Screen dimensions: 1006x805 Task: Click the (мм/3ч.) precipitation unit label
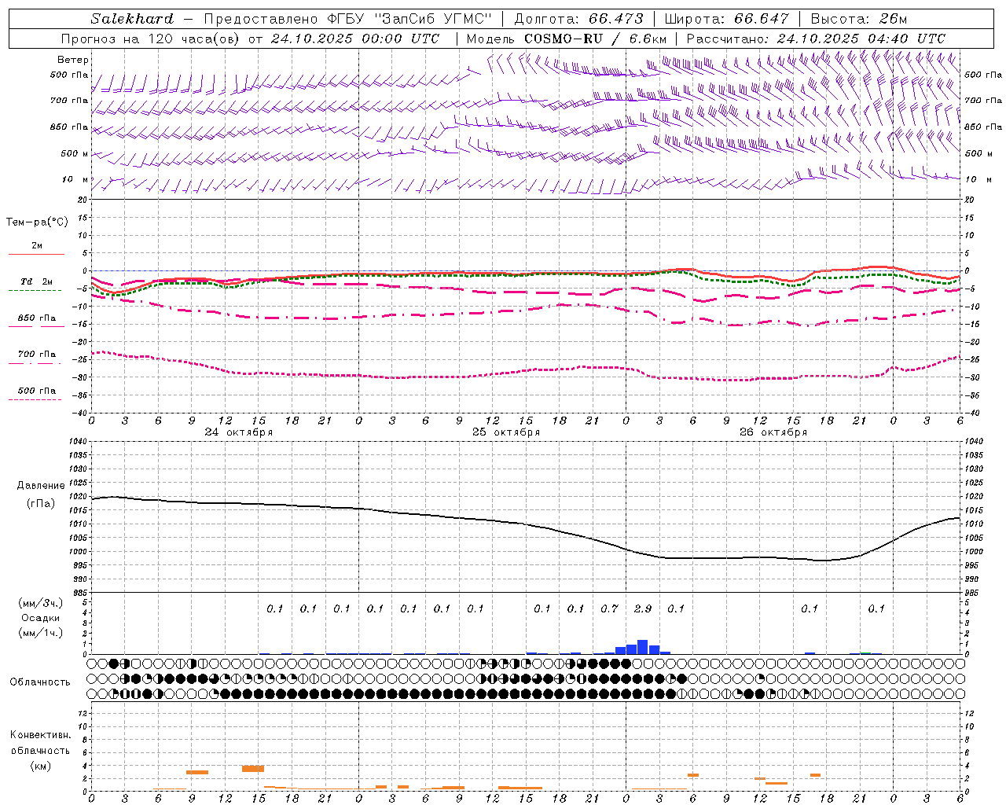coord(39,603)
